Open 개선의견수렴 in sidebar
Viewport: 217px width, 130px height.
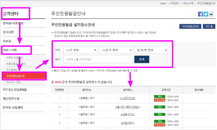[x=11, y=99]
